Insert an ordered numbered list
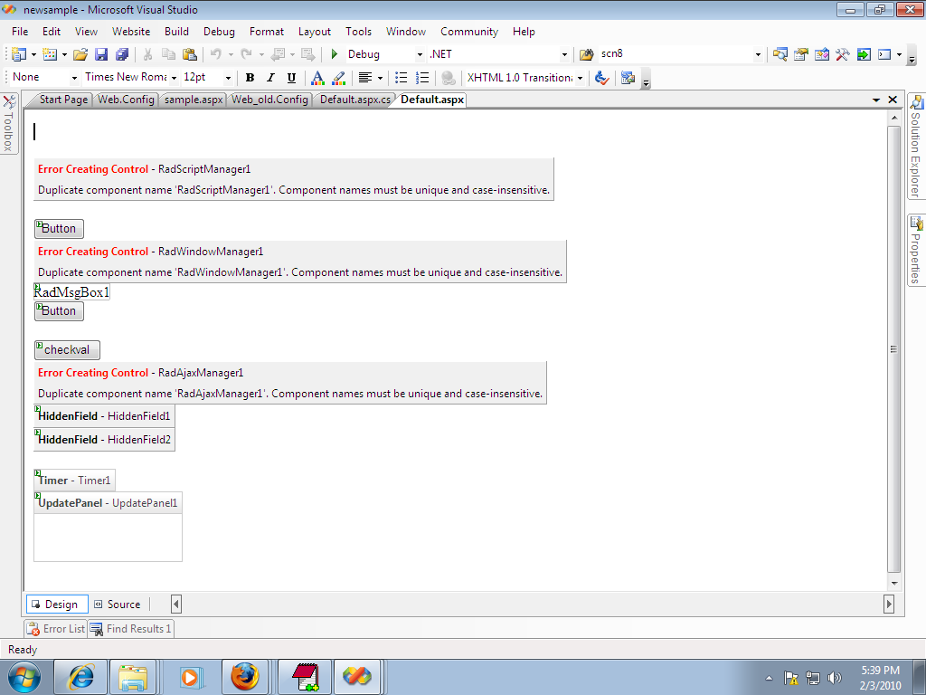926x695 pixels. click(422, 78)
